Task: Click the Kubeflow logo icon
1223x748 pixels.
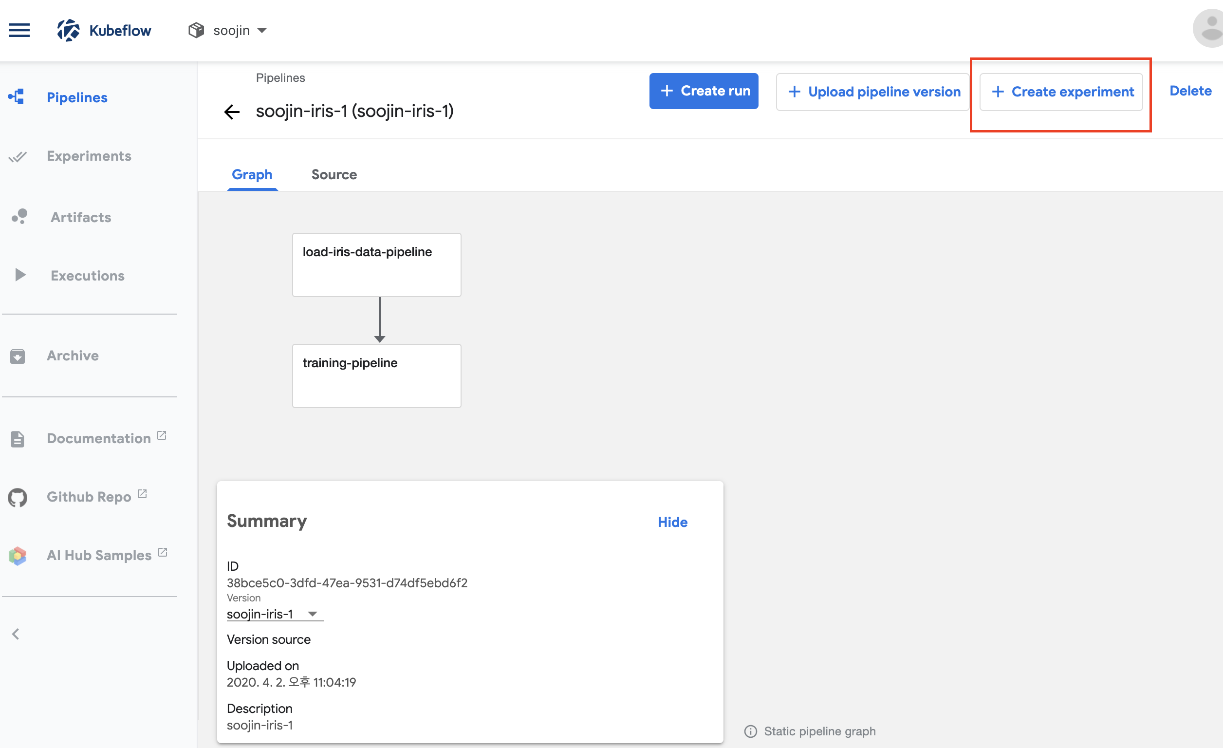Action: click(x=68, y=30)
